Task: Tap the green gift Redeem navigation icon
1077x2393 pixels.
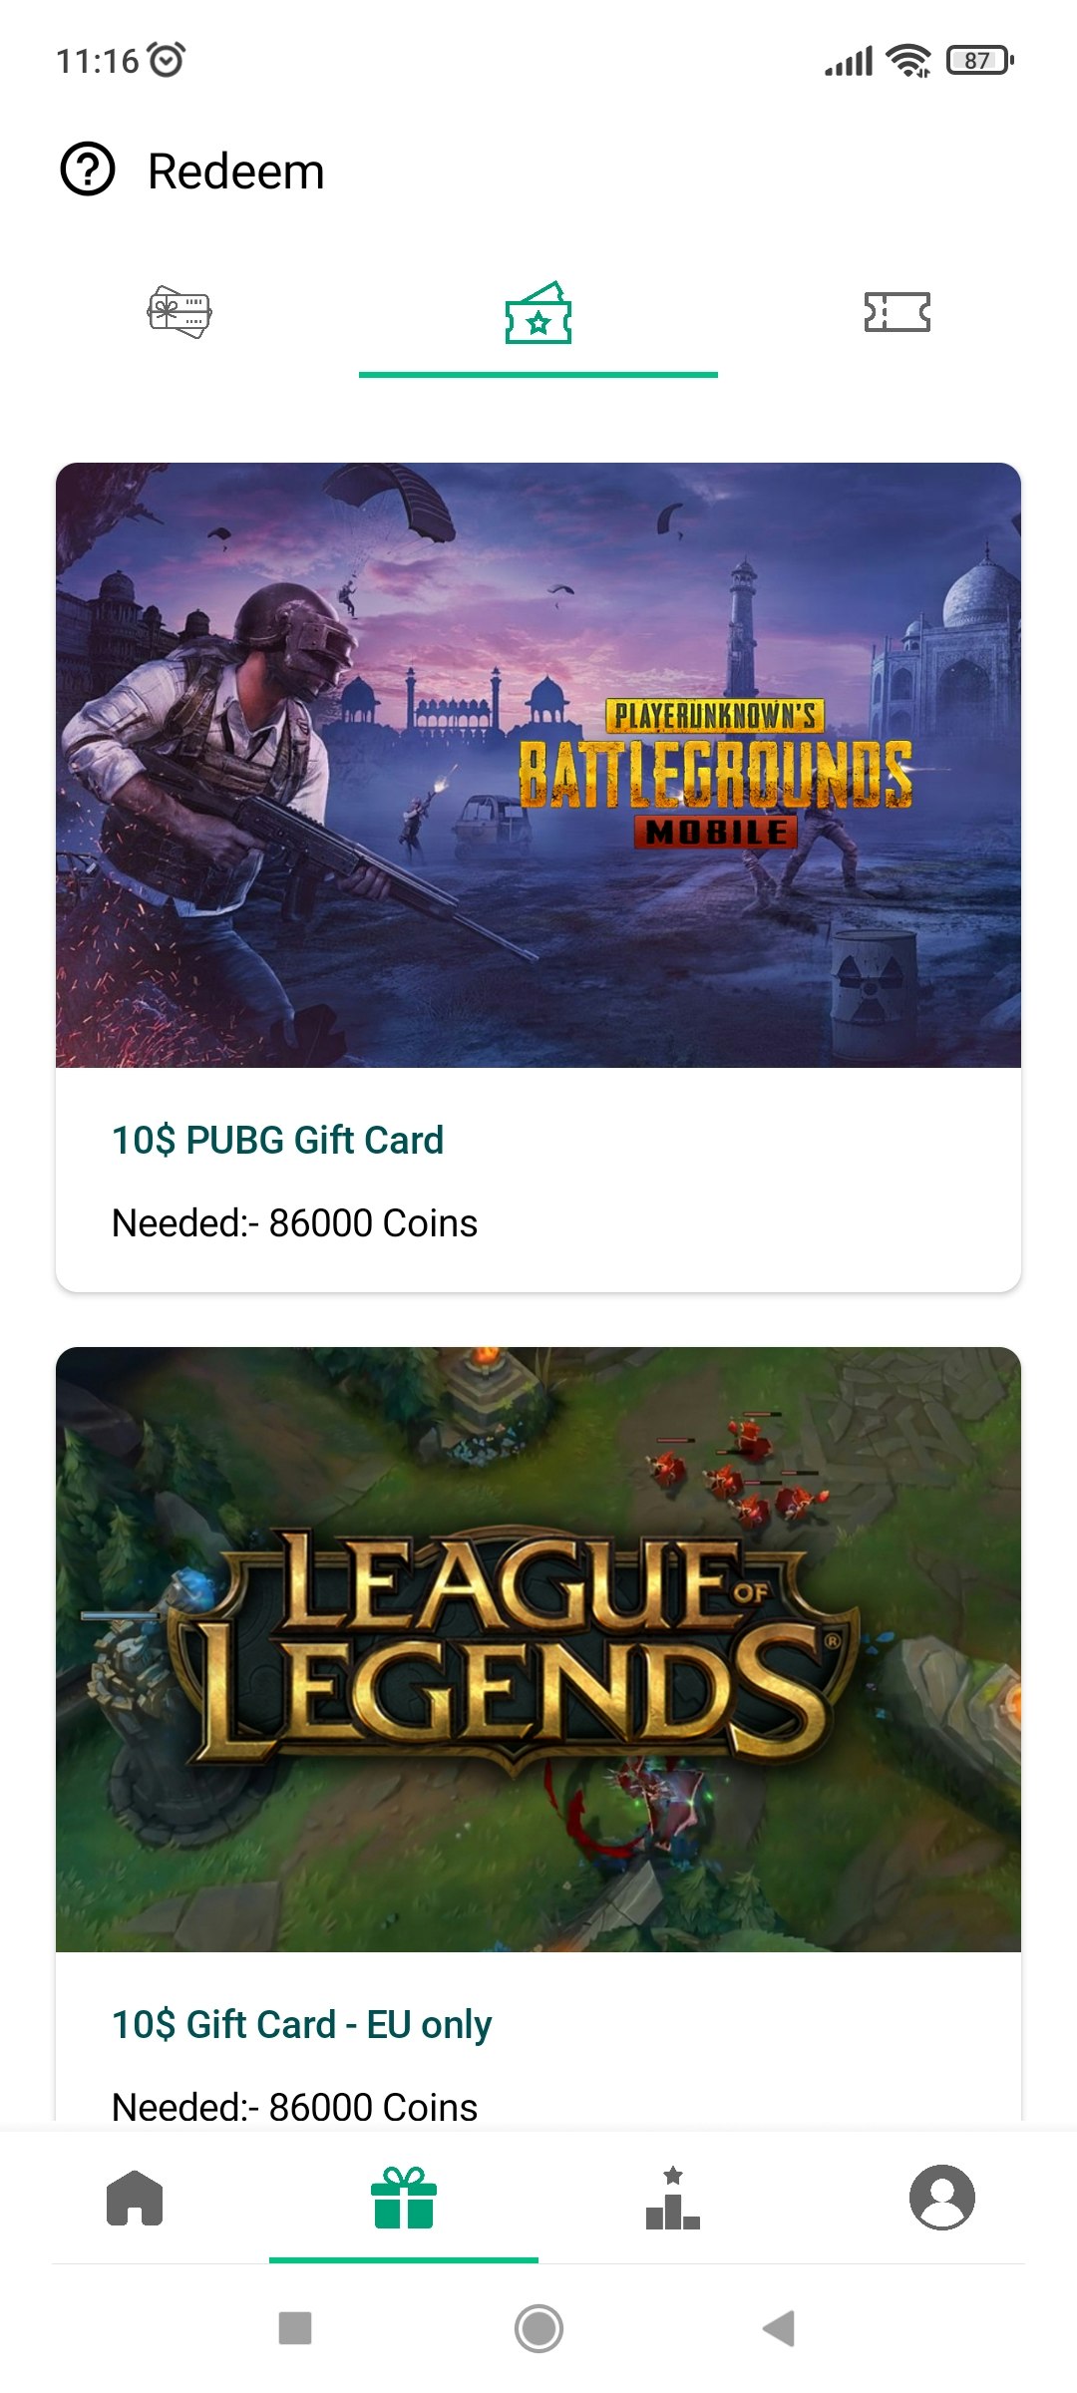Action: [x=404, y=2198]
